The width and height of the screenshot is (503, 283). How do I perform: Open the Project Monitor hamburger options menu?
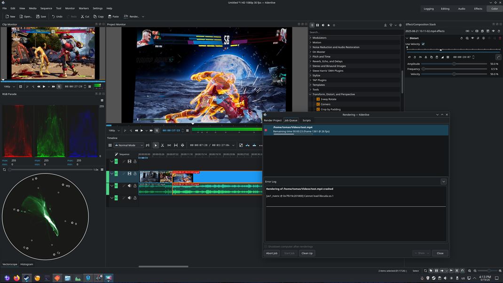click(x=188, y=131)
